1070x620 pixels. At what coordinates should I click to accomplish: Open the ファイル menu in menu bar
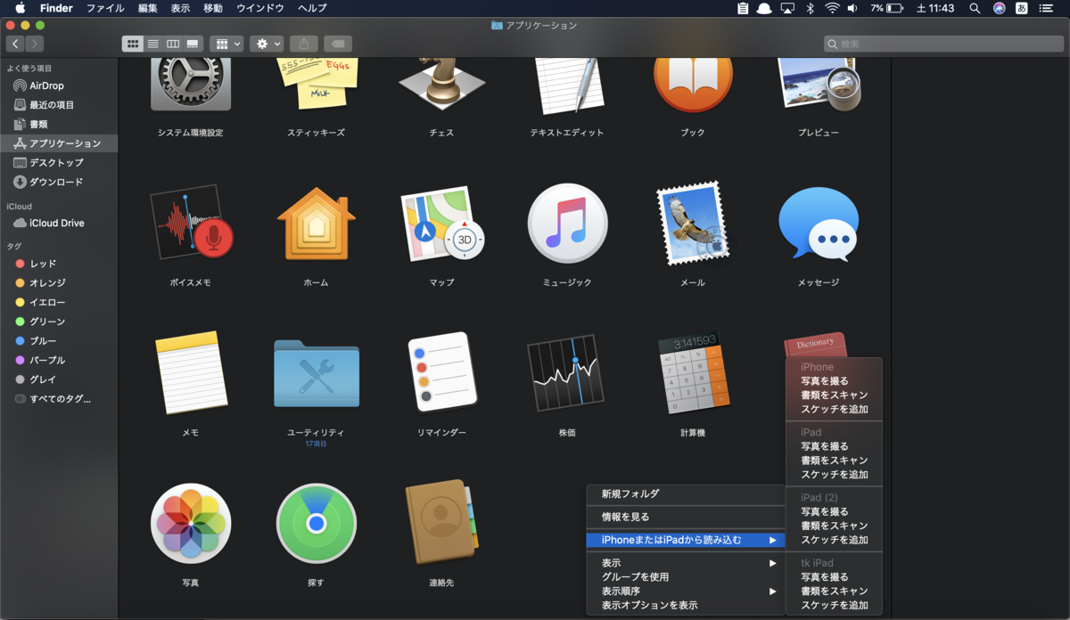coord(105,8)
